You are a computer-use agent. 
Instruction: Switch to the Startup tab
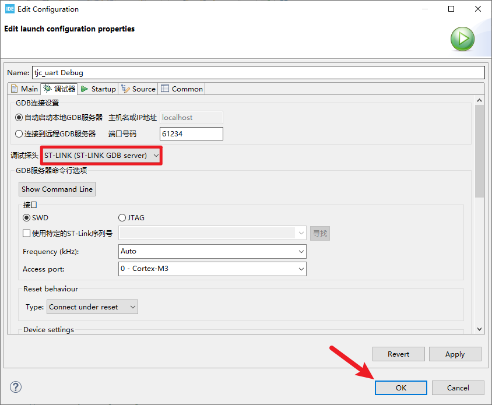click(98, 89)
